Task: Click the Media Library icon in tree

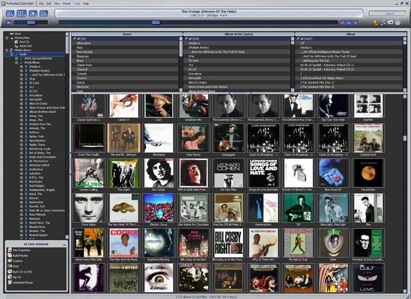Action: tap(11, 50)
